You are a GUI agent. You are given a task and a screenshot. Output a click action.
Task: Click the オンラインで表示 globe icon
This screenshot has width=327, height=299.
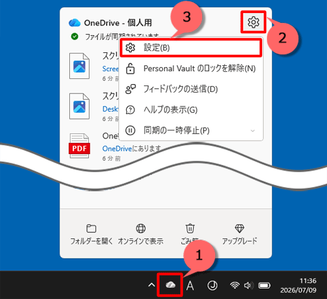(141, 228)
